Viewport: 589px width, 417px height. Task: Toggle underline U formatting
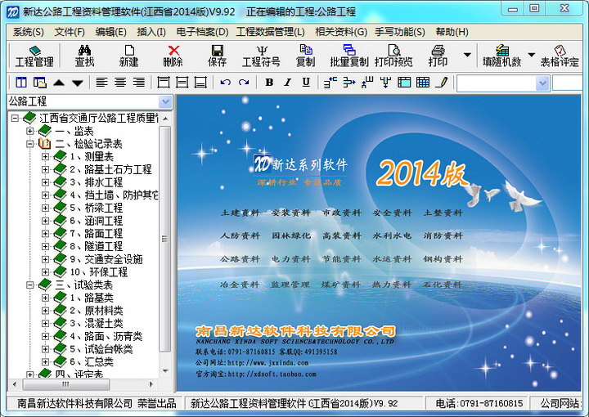306,83
